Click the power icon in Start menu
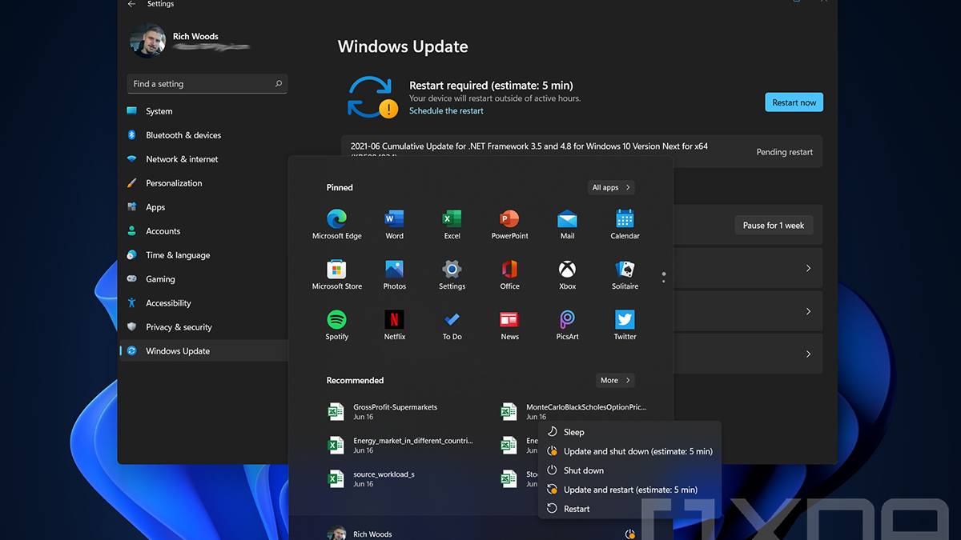This screenshot has width=961, height=540. coord(629,534)
